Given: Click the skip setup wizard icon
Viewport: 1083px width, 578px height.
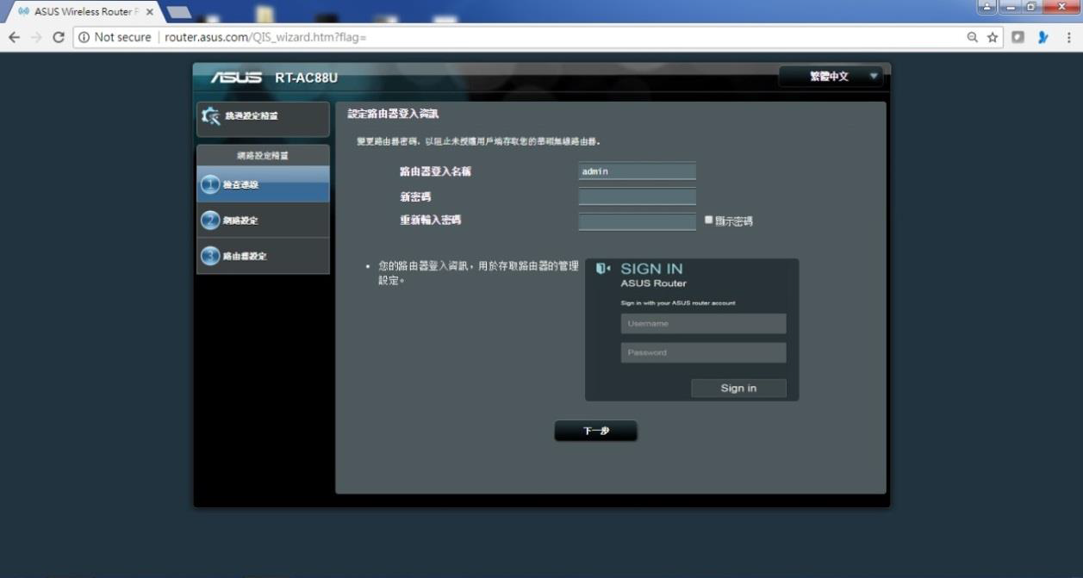Looking at the screenshot, I should [210, 115].
